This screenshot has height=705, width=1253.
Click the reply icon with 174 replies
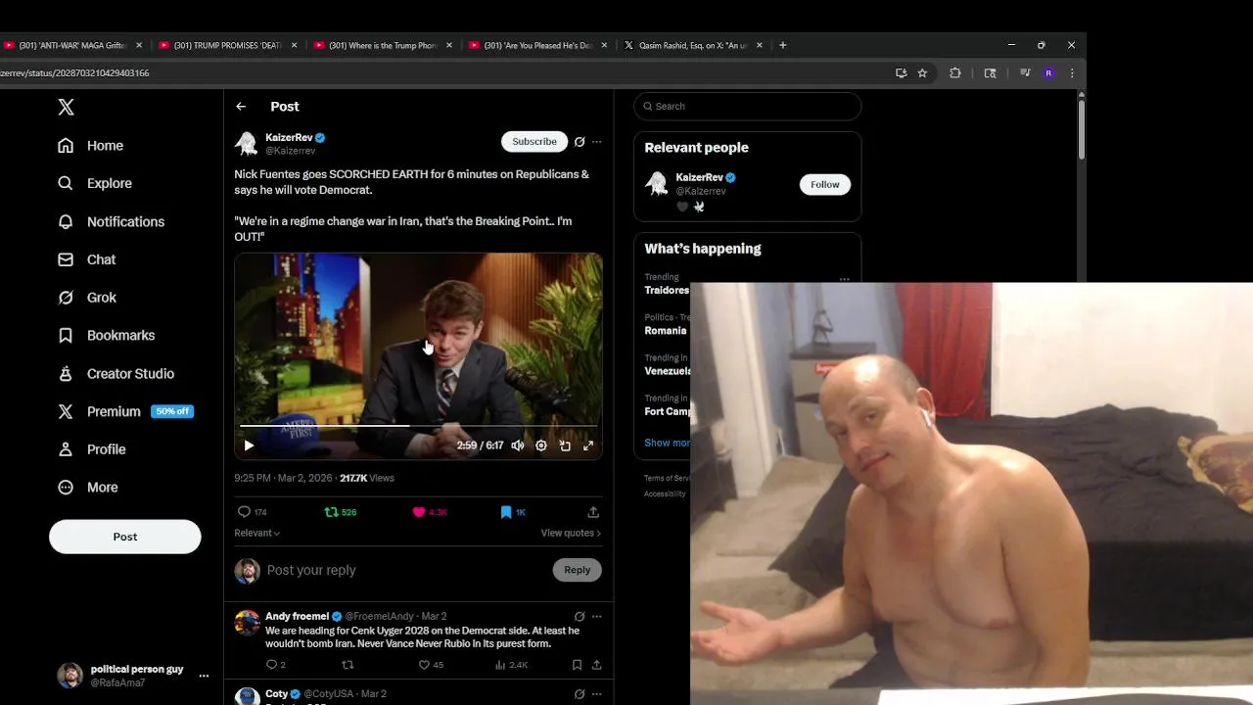coord(253,512)
